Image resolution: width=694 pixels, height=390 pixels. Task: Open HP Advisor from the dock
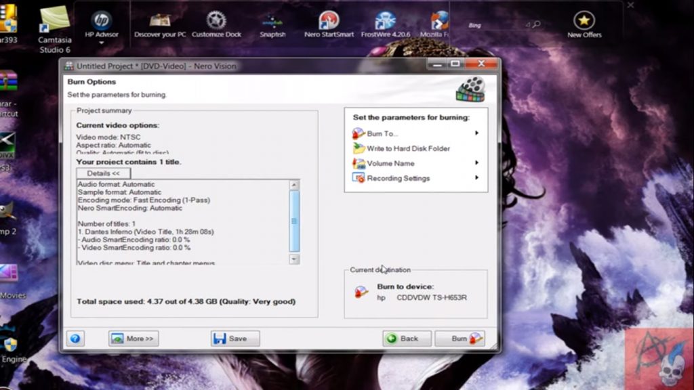(x=102, y=24)
